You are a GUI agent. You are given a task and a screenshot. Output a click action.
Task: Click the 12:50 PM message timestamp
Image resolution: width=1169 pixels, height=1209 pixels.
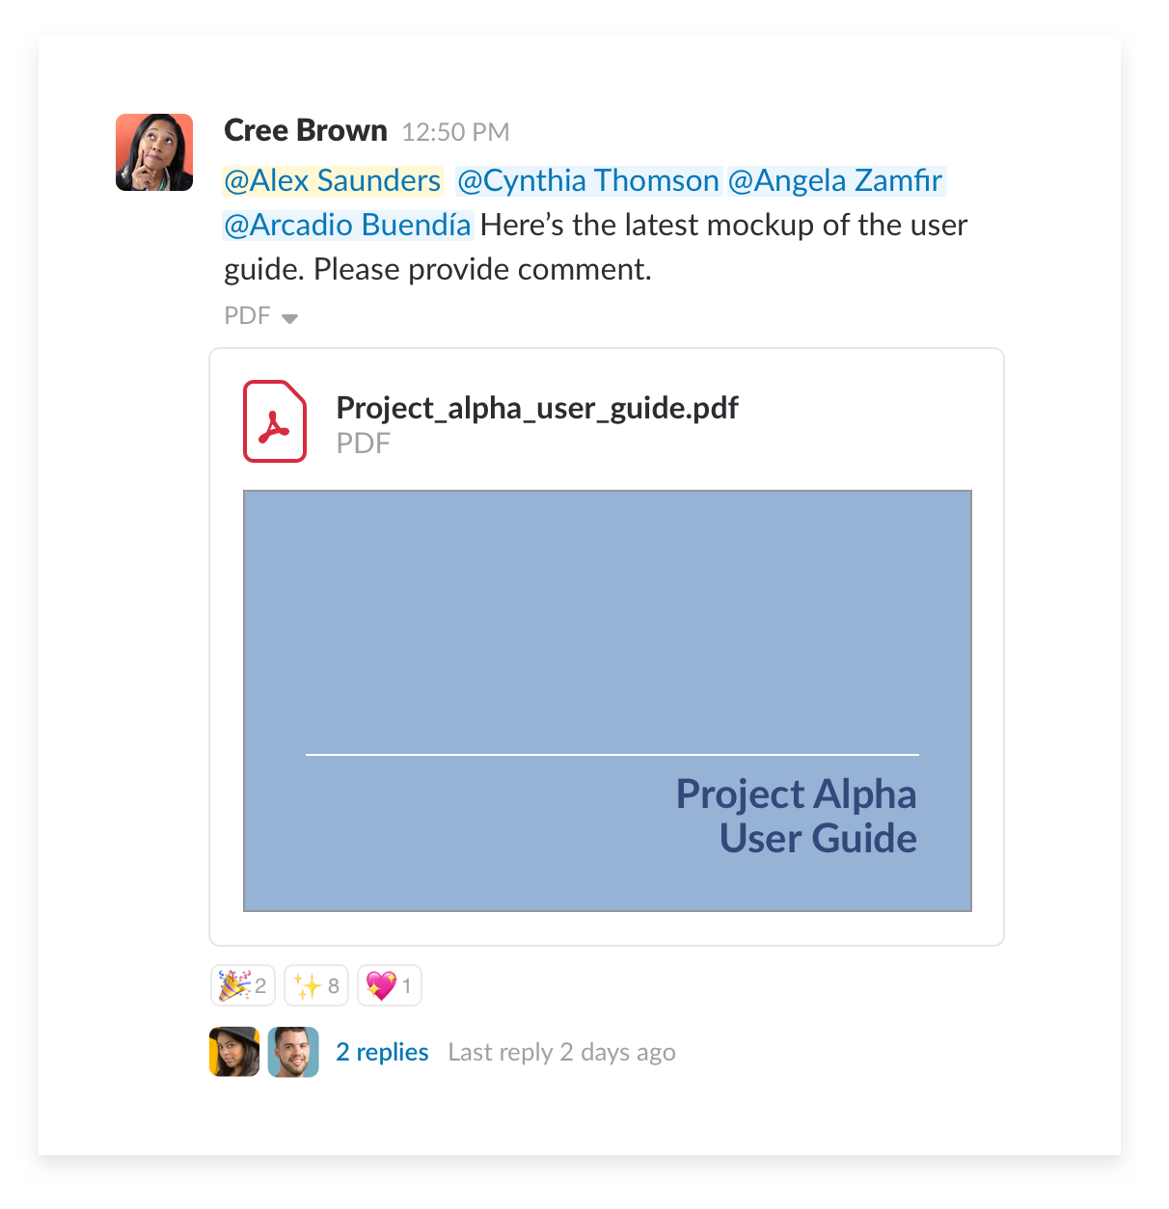pyautogui.click(x=455, y=132)
